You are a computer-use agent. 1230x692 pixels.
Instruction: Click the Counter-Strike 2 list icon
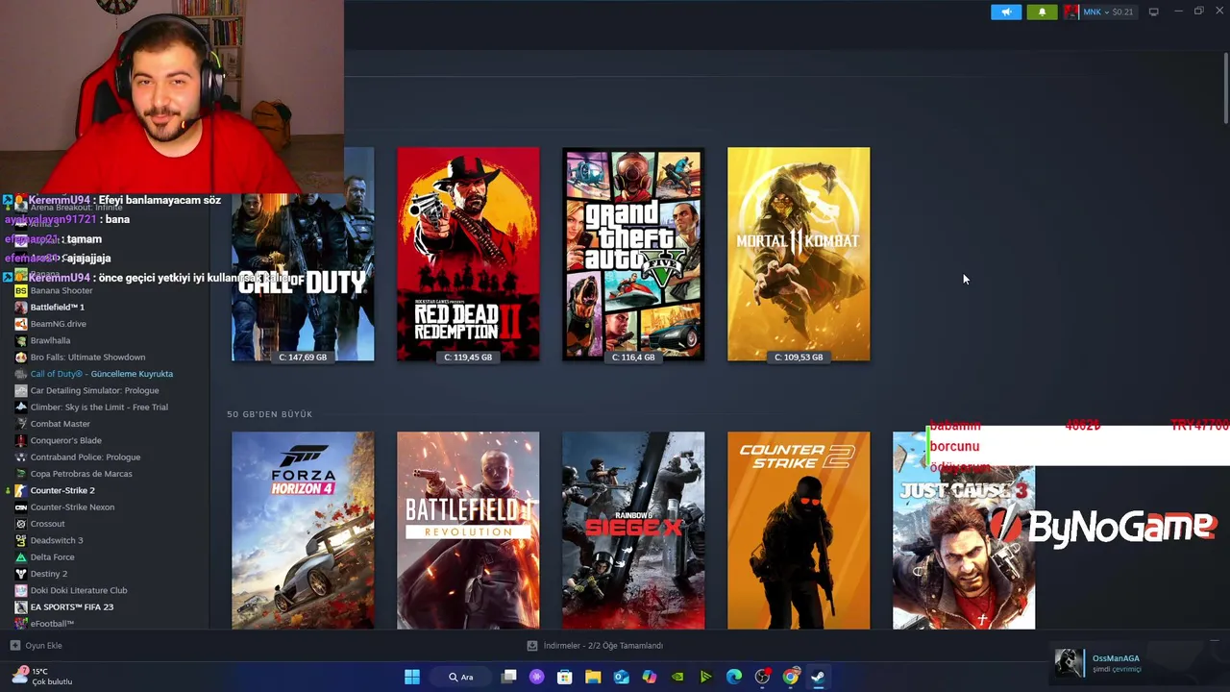click(21, 490)
